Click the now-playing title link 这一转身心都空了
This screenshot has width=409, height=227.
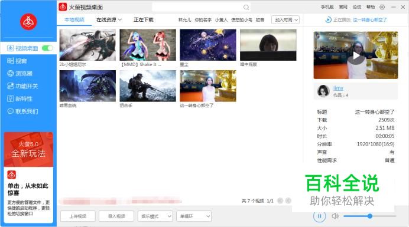[370, 20]
